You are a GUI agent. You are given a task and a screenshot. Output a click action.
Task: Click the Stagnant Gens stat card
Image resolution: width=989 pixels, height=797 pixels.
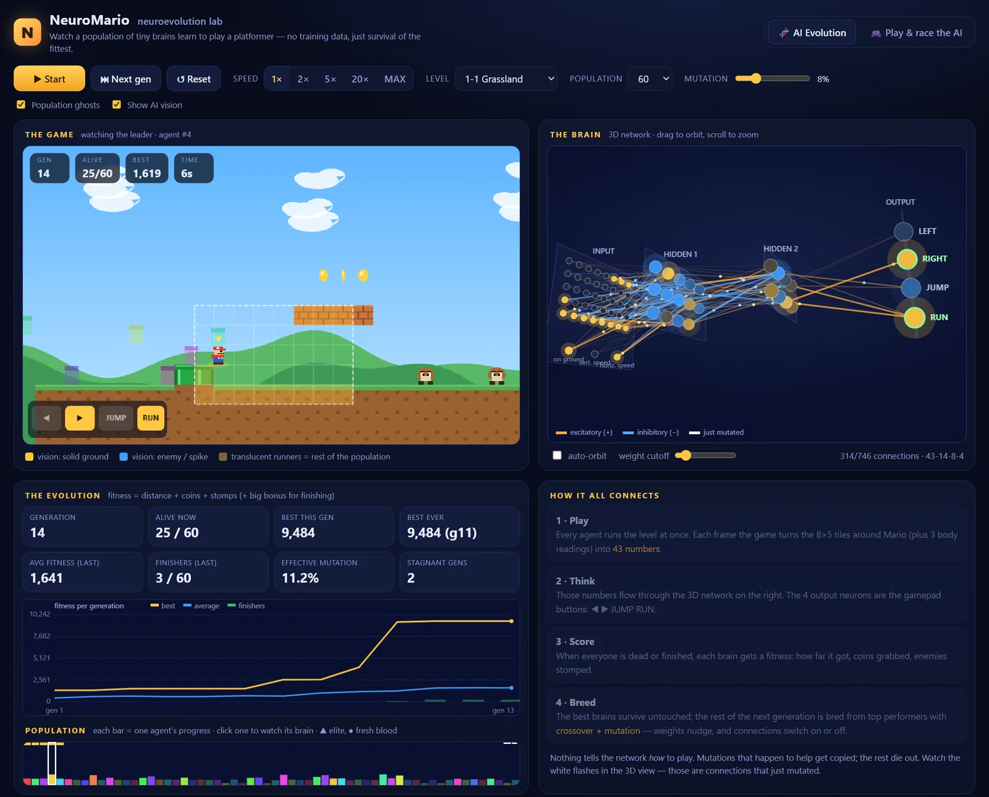pyautogui.click(x=460, y=572)
